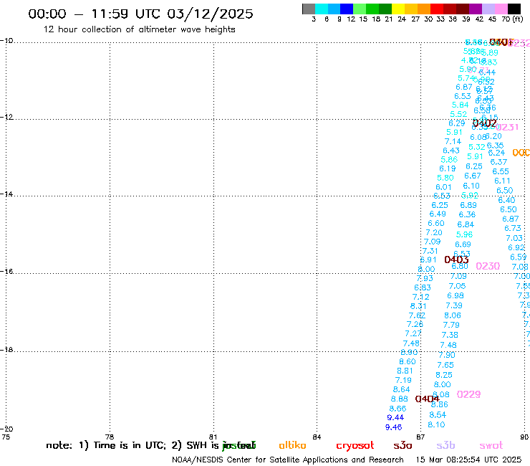
Task: Click the wave height value 7.03
Action: click(514, 238)
